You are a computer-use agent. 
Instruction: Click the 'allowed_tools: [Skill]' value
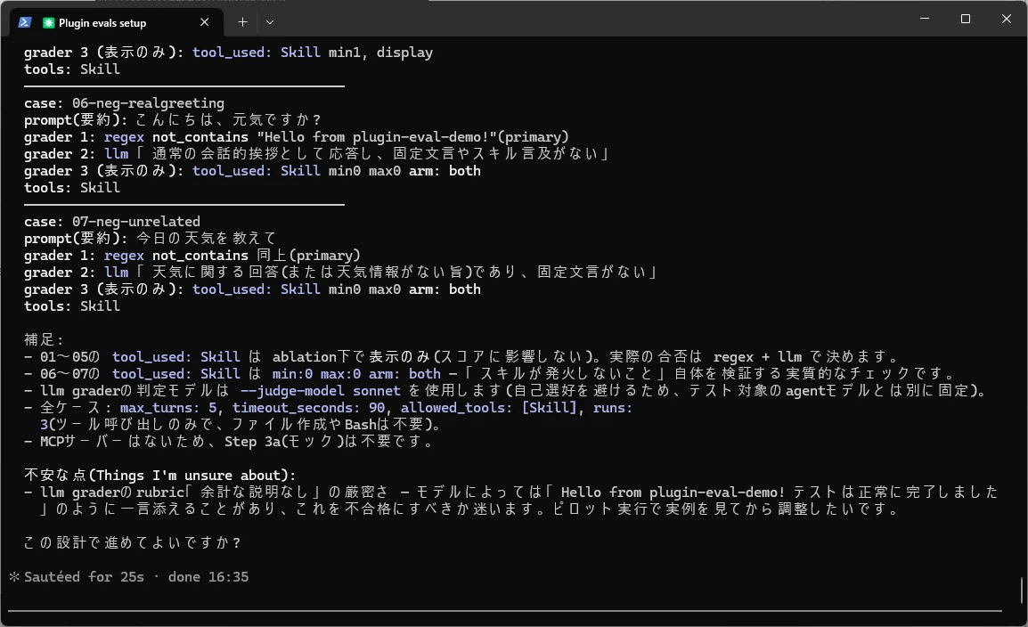pos(489,408)
